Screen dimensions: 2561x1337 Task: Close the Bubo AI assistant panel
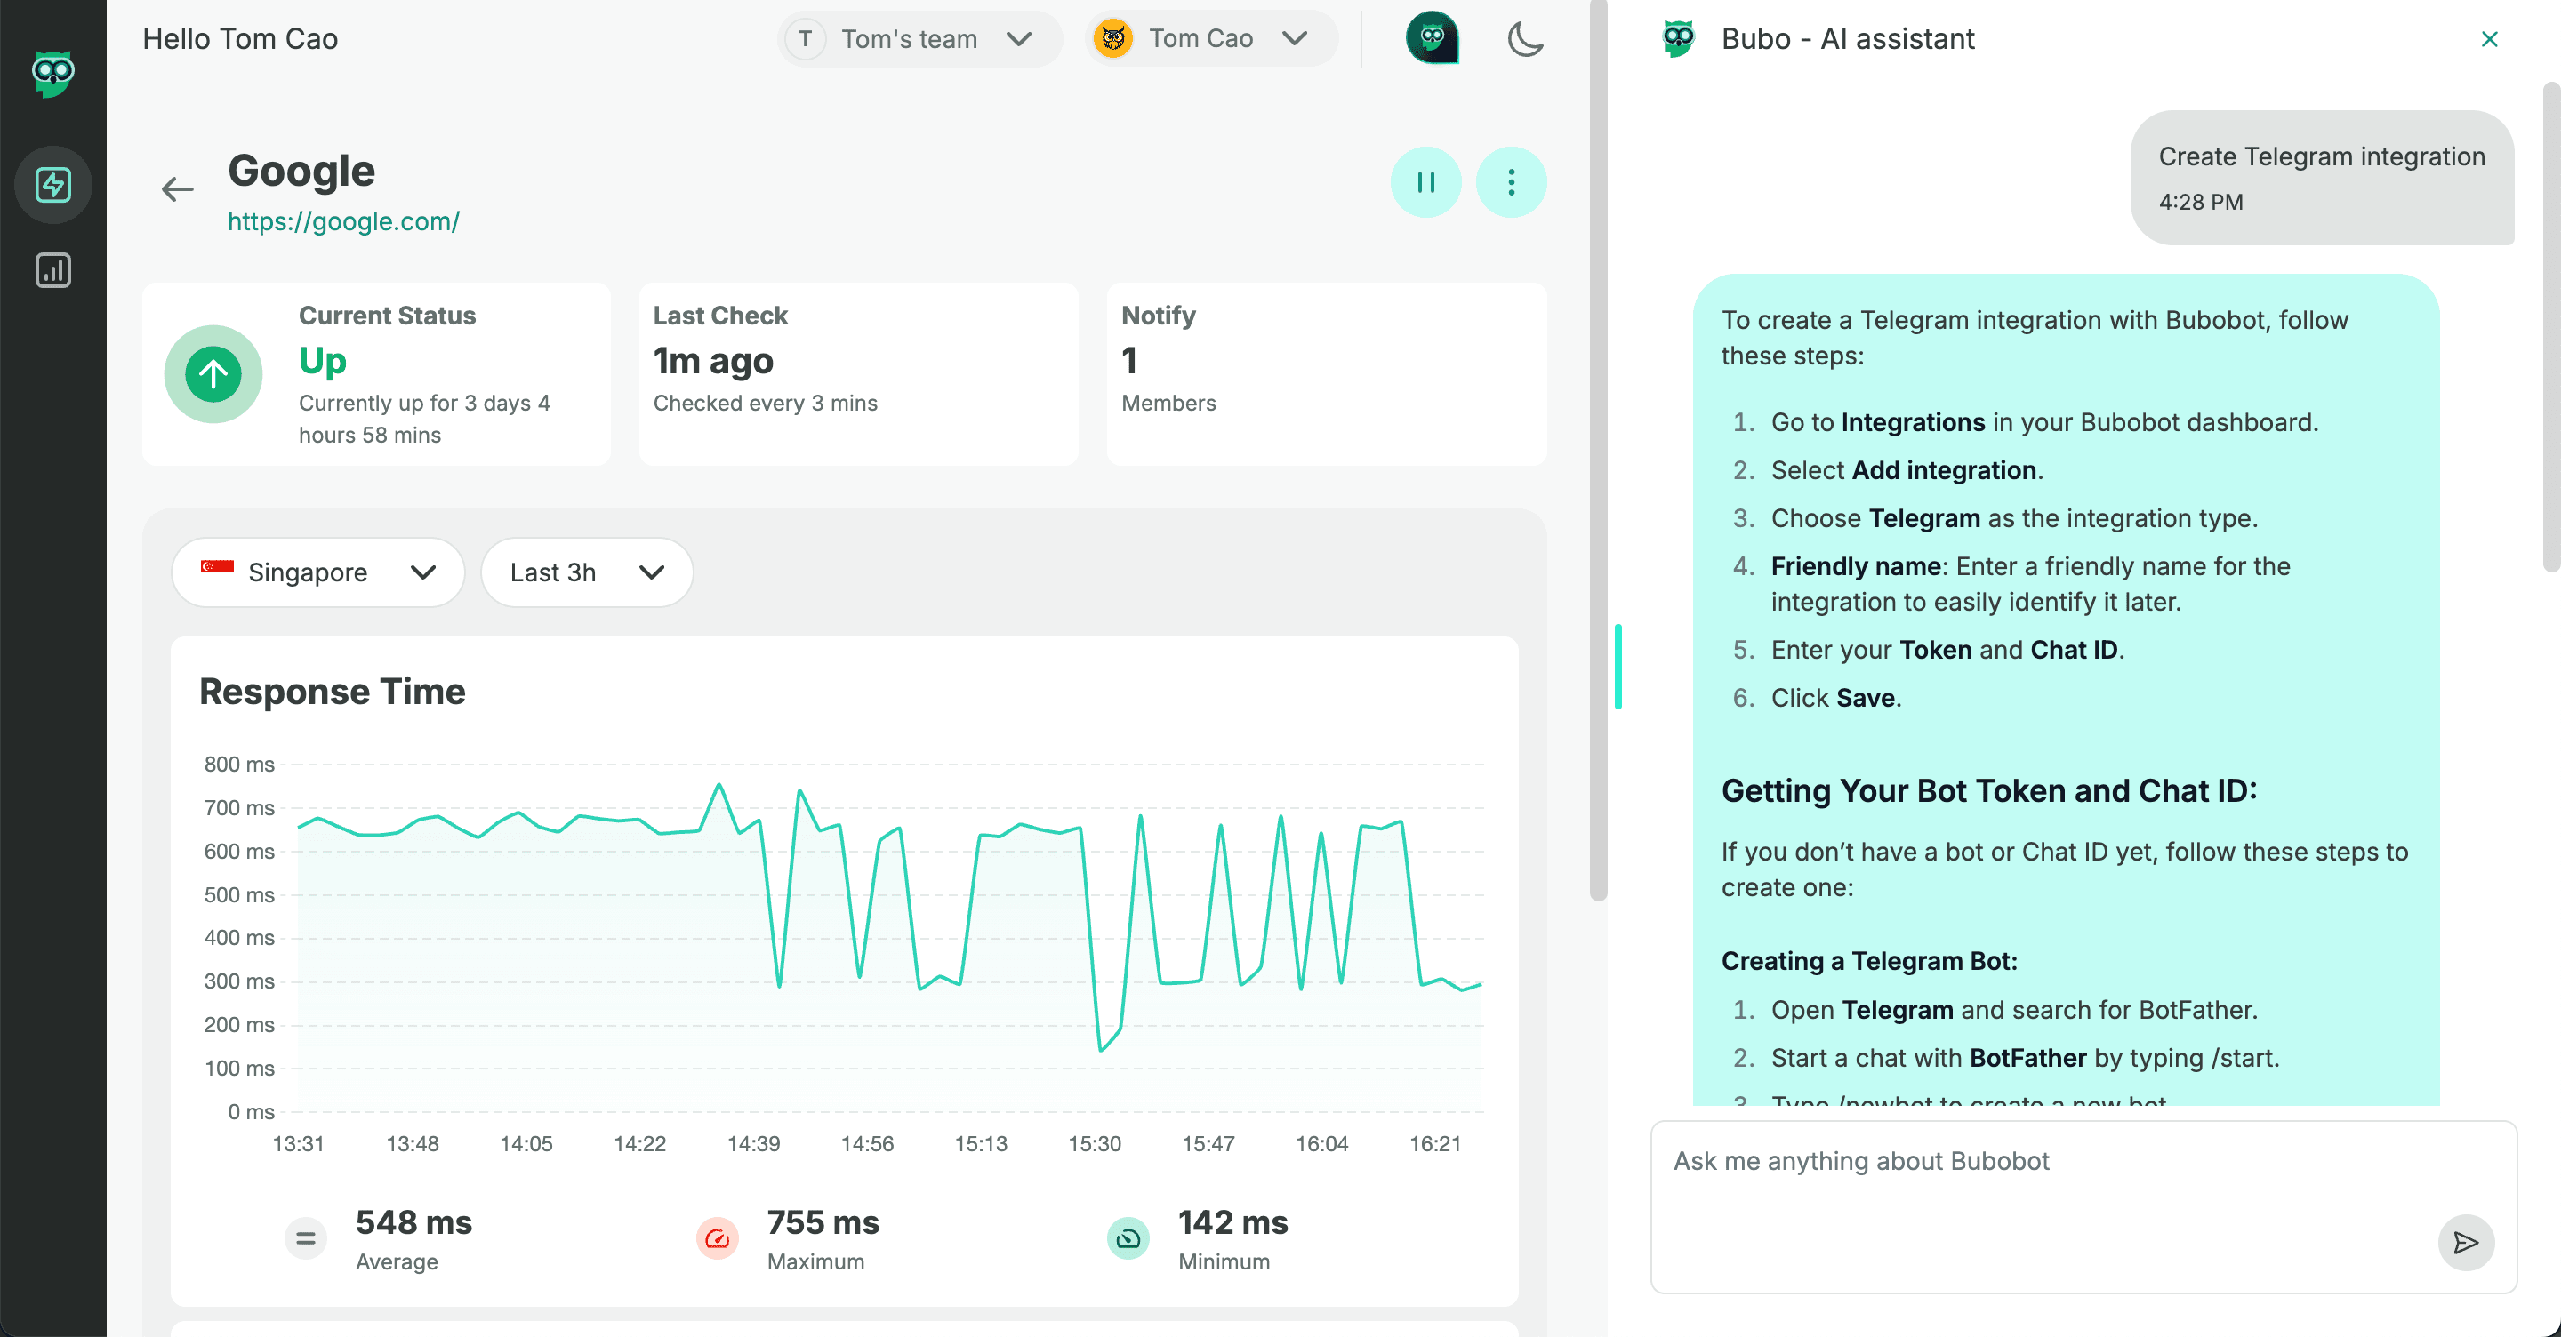pyautogui.click(x=2488, y=39)
